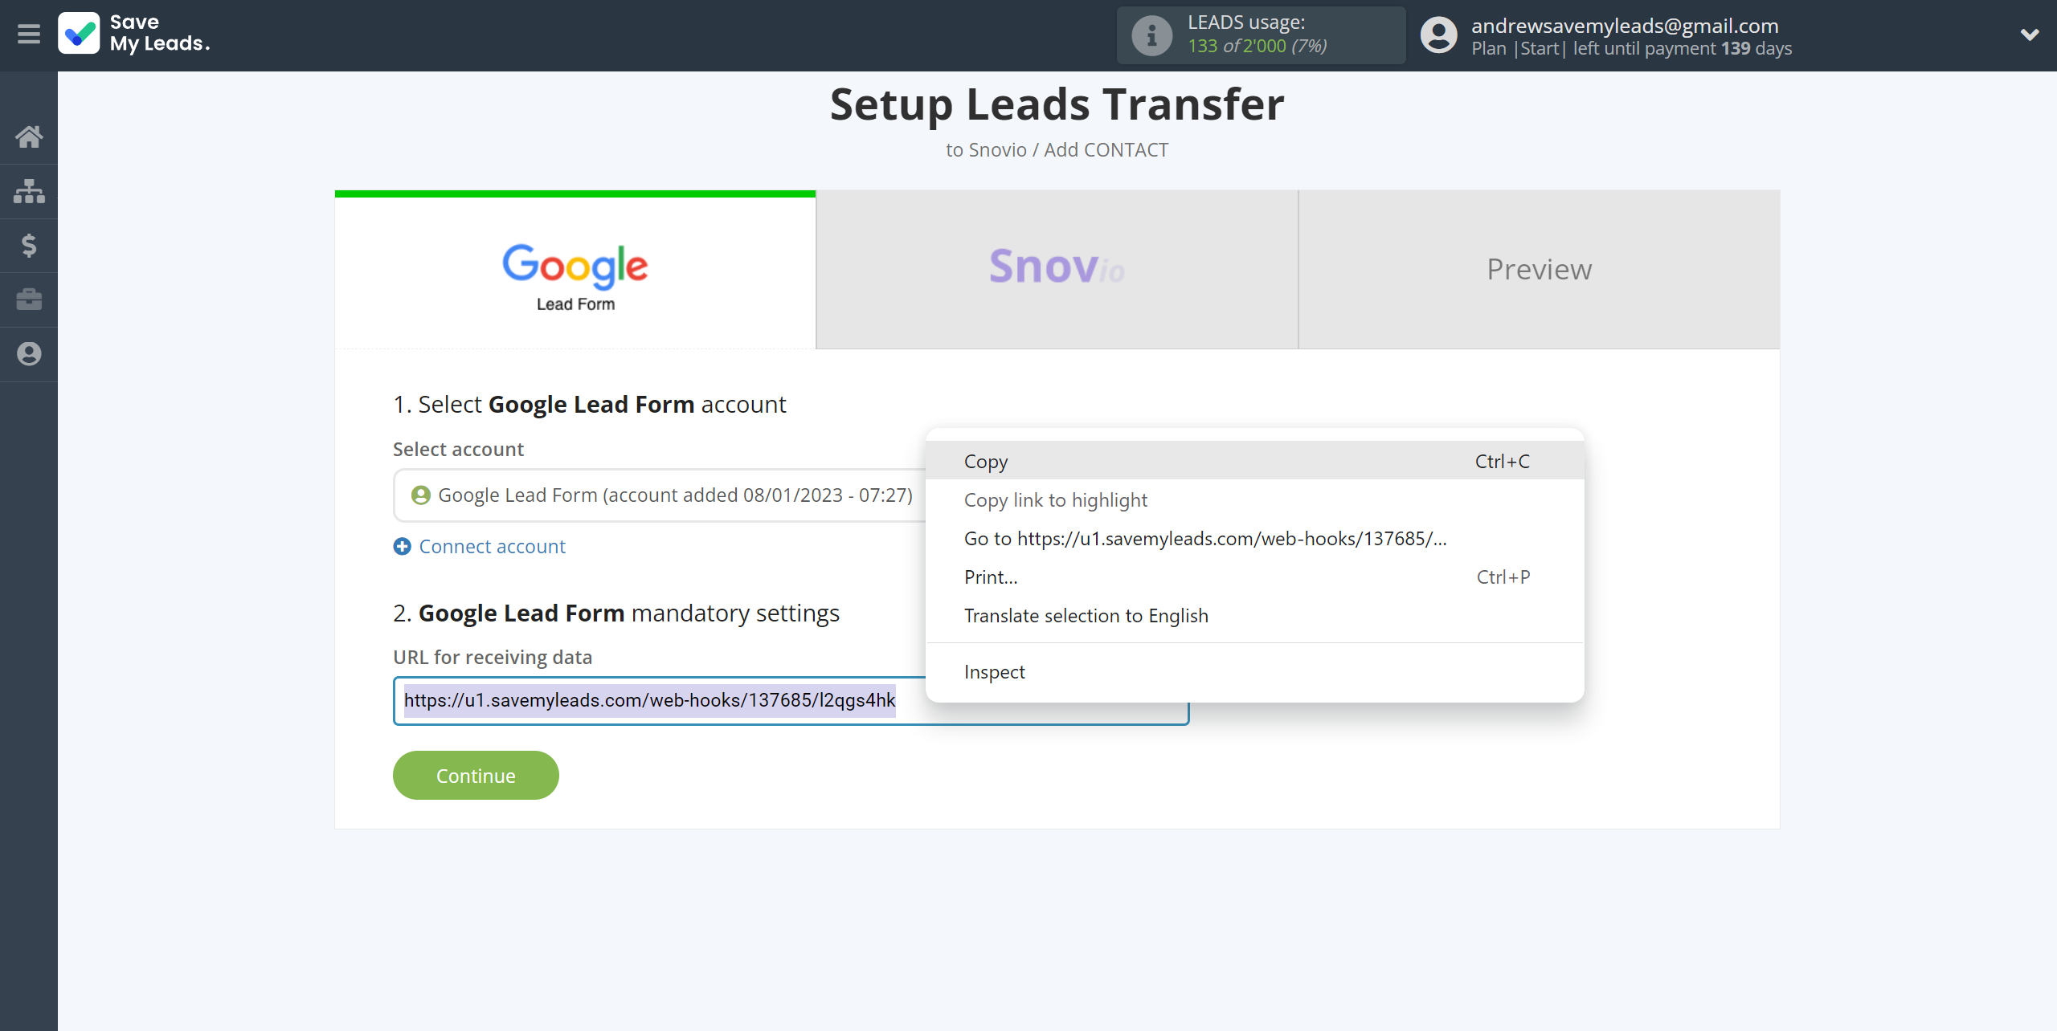Screen dimensions: 2057x1031
Task: Click the plan and payment days text
Action: pos(1631,48)
